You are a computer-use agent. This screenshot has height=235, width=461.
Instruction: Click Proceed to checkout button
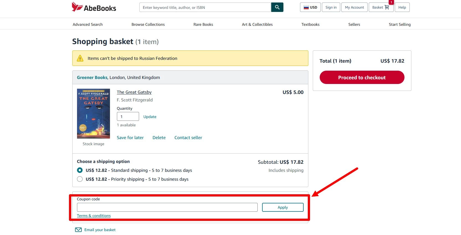[362, 78]
